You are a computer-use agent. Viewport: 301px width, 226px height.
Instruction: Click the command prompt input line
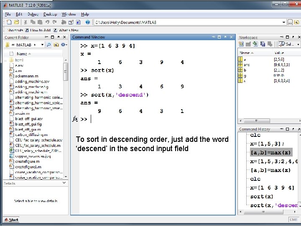(x=158, y=119)
